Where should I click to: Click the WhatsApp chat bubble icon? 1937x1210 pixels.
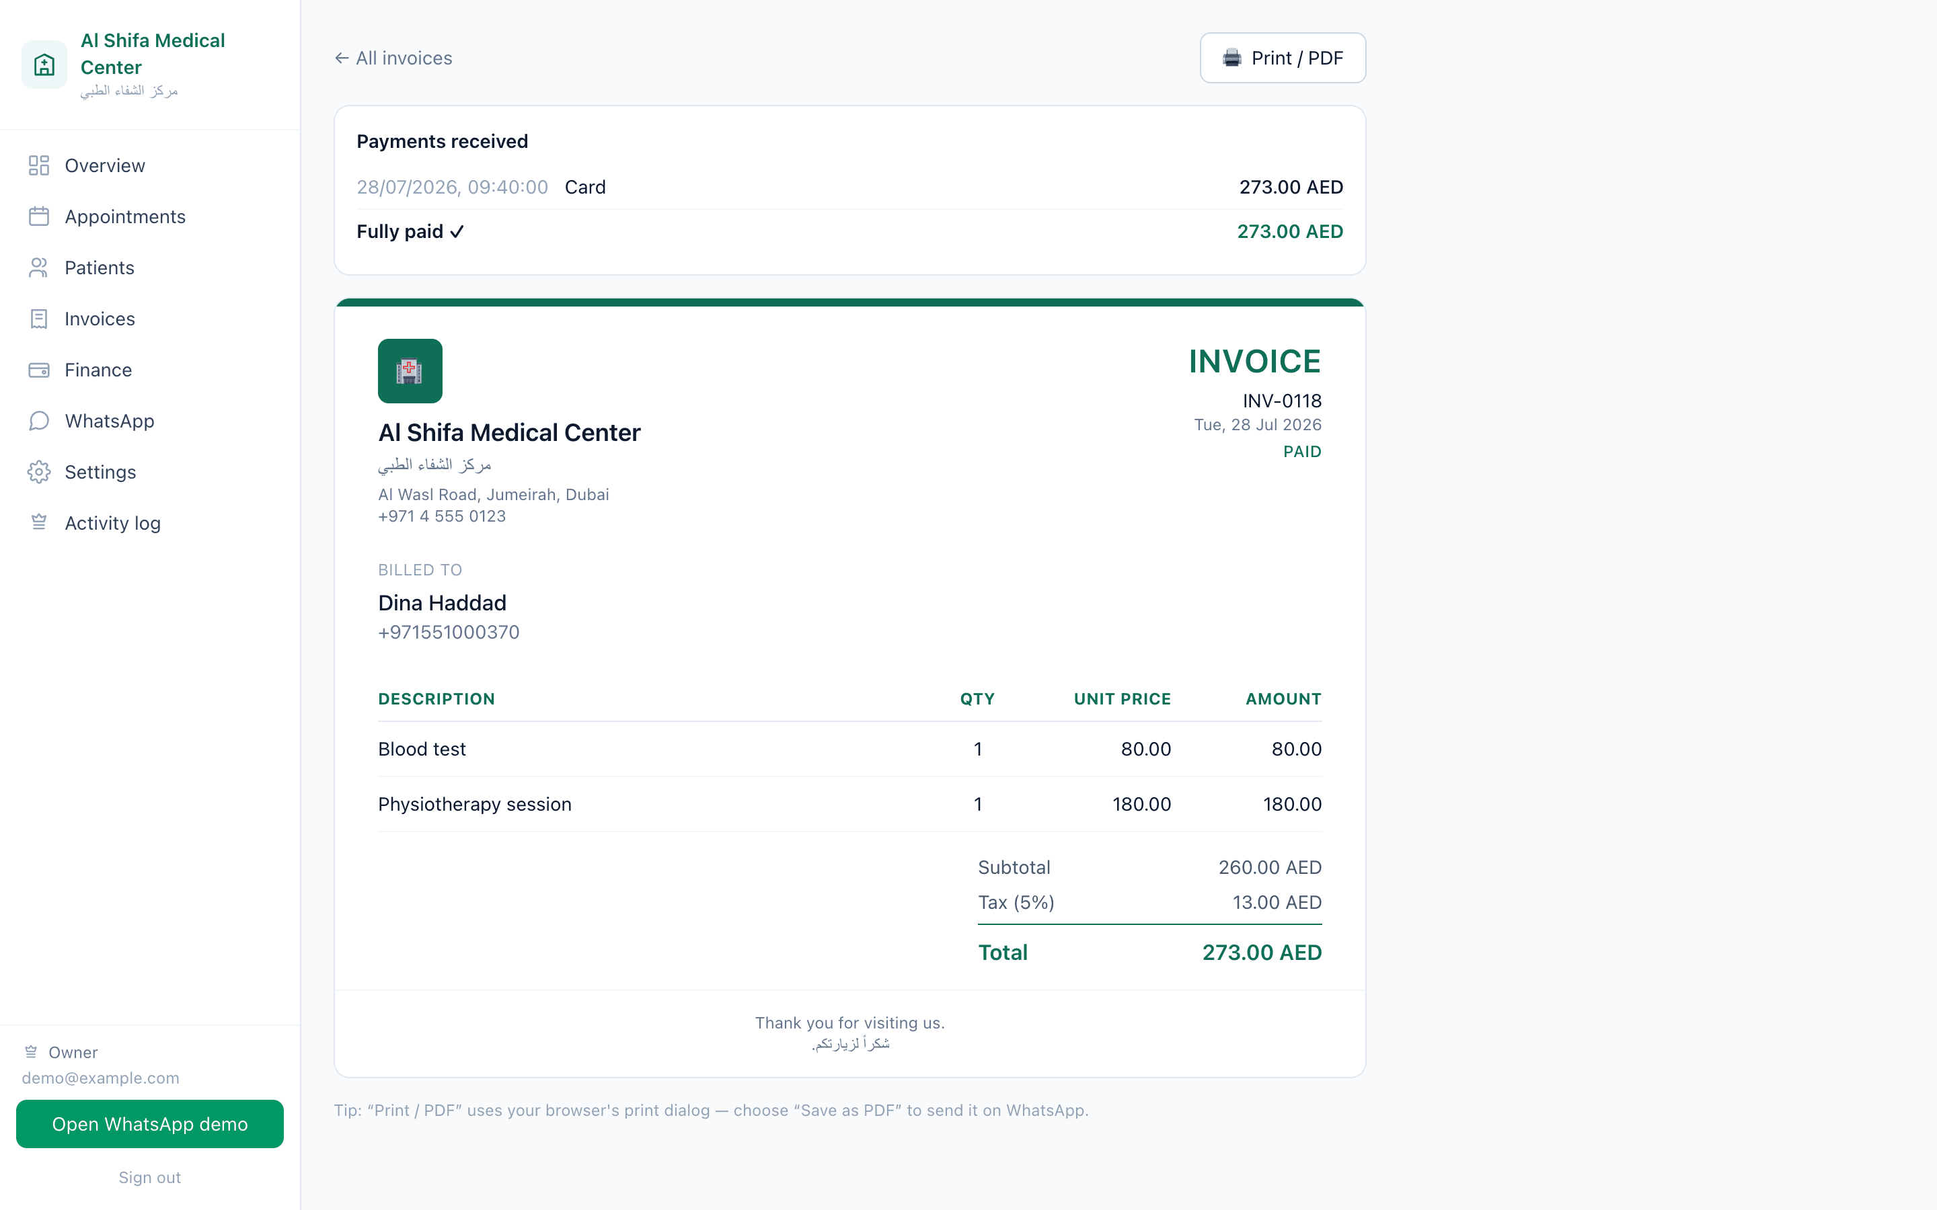tap(38, 421)
